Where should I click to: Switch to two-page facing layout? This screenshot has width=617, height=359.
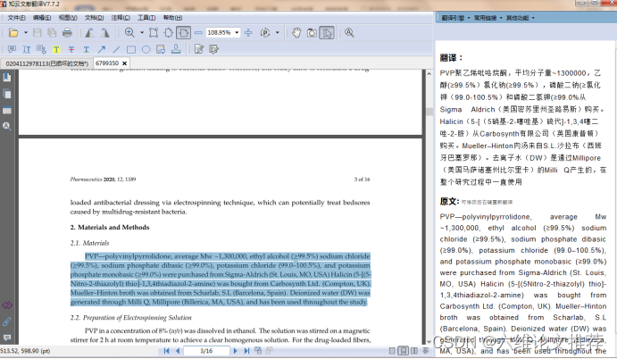[414, 351]
